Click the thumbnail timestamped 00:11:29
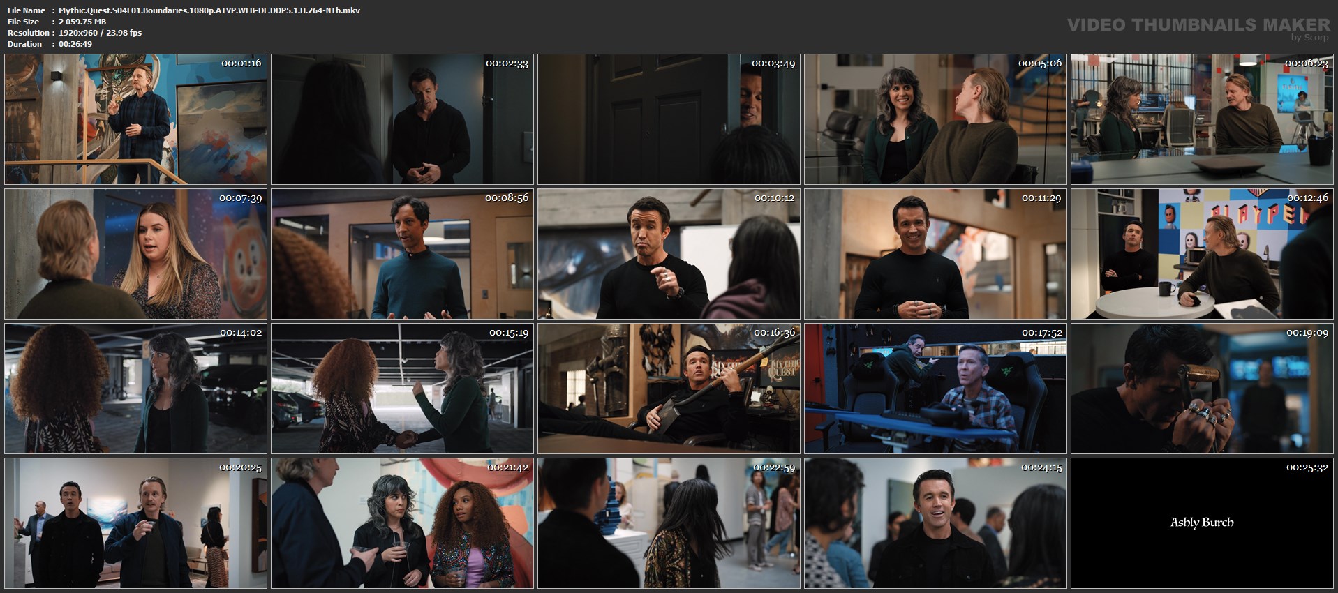This screenshot has width=1338, height=593. (935, 254)
